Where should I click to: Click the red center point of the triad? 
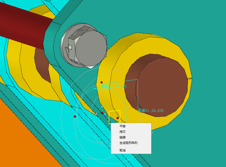click(102, 113)
